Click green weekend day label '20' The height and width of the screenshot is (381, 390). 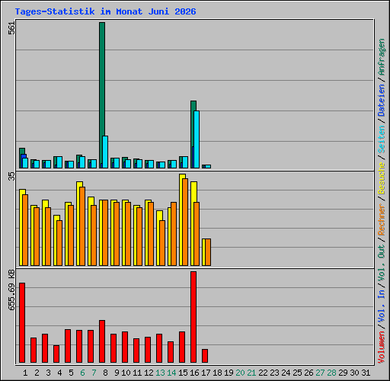point(240,373)
